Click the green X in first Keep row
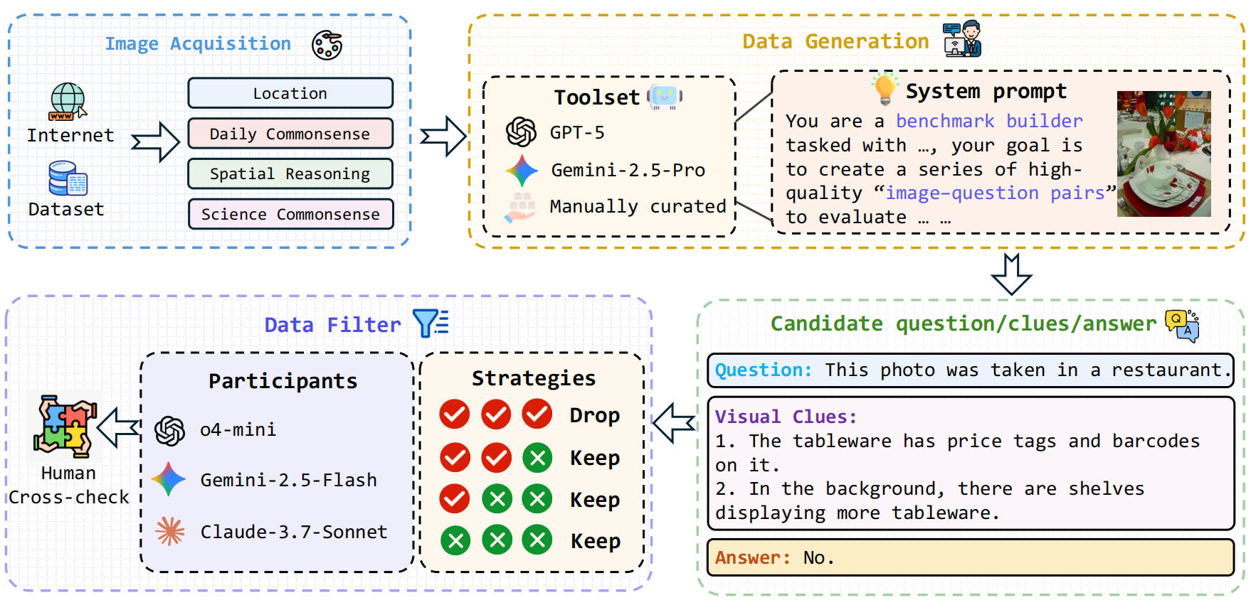 coord(537,458)
